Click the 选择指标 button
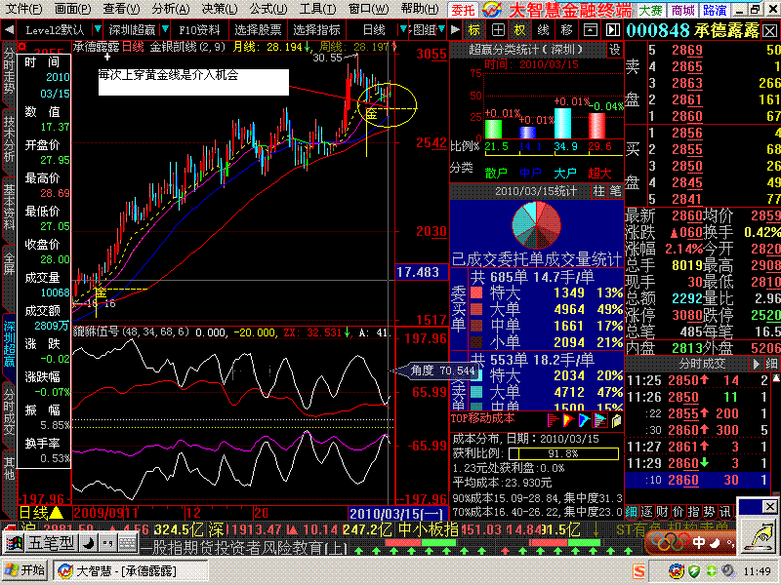Image resolution: width=781 pixels, height=585 pixels. (317, 30)
